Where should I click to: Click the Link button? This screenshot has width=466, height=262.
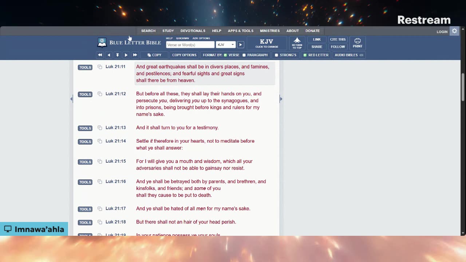[x=317, y=39]
